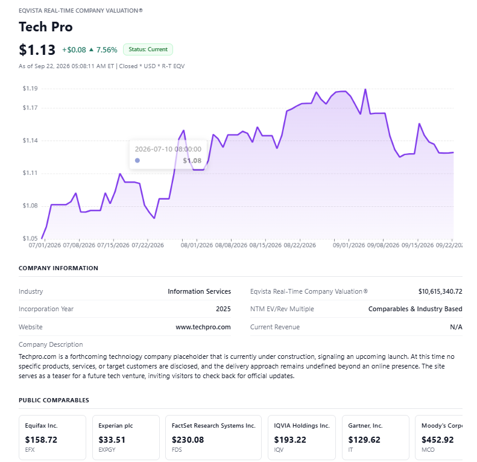
Task: Click the green up-triangle change indicator
Action: [91, 49]
